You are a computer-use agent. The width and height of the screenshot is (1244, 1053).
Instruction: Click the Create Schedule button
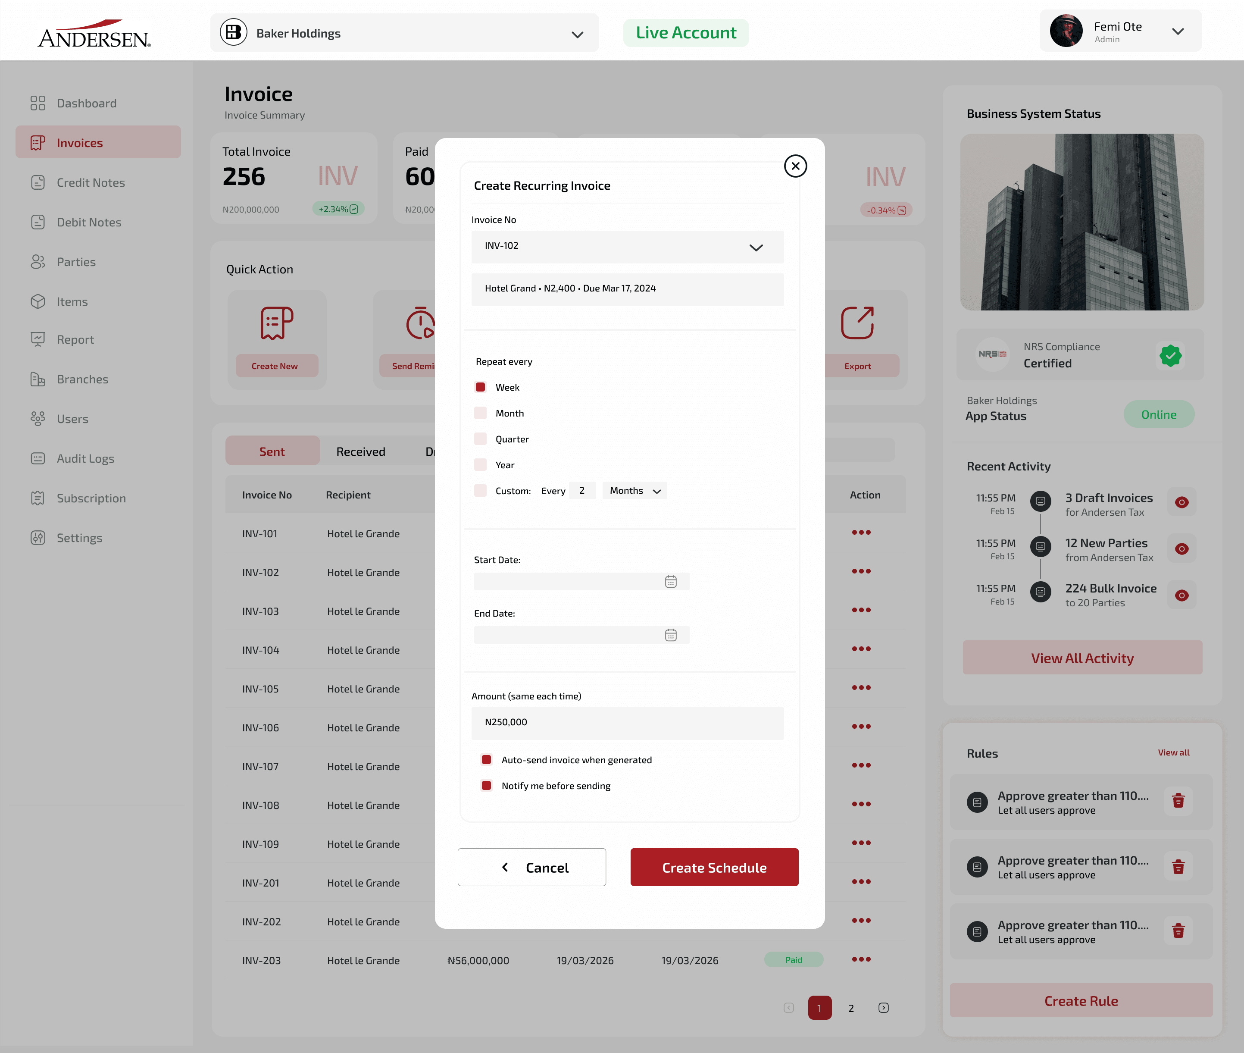(x=714, y=867)
